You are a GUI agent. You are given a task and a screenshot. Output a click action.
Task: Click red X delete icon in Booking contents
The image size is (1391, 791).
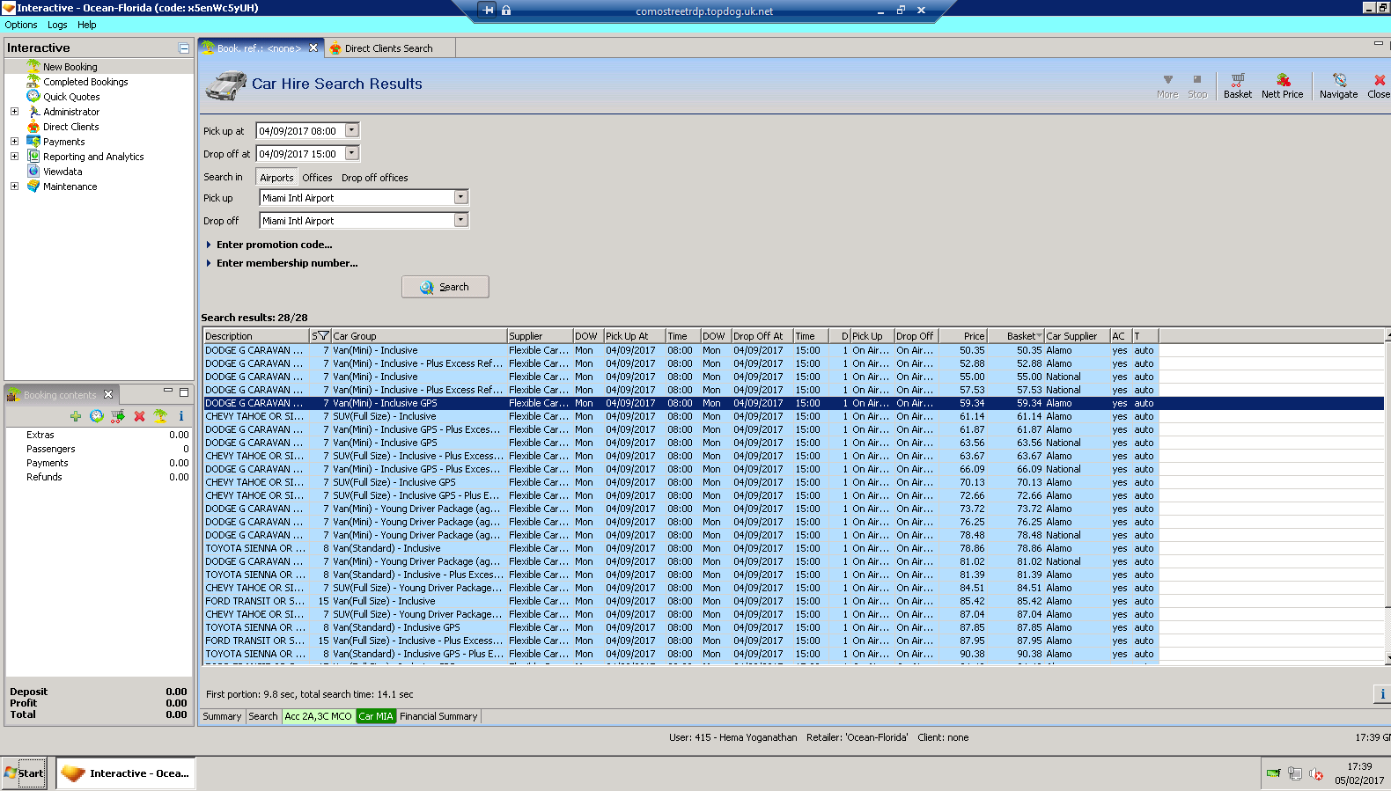coord(139,416)
